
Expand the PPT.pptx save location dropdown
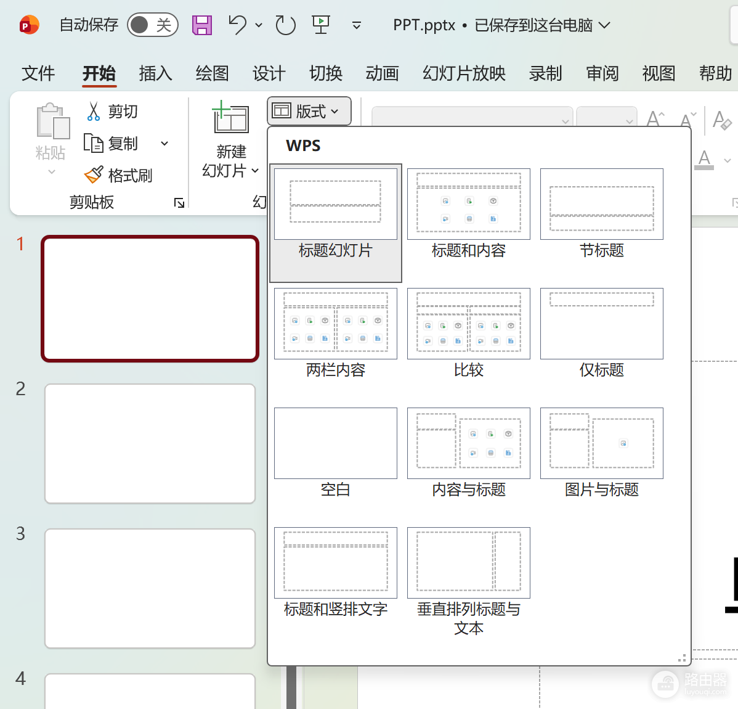[x=604, y=25]
